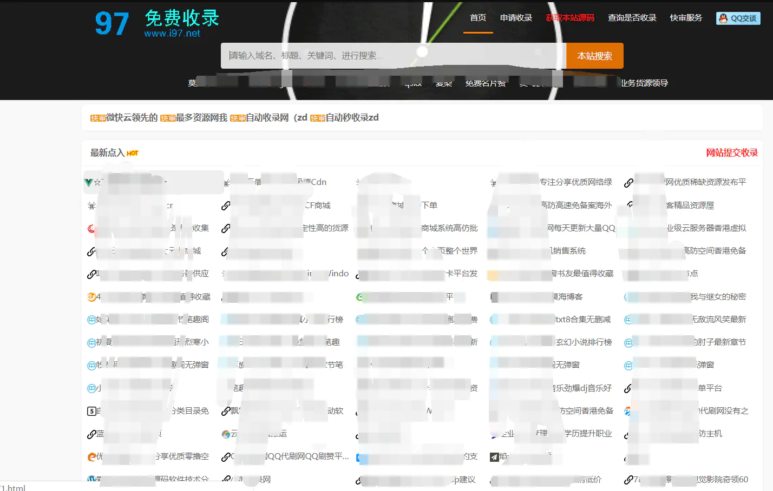The image size is (773, 491).
Task: Click the blue lightning favicon near the 代刷网 entry
Action: [628, 411]
